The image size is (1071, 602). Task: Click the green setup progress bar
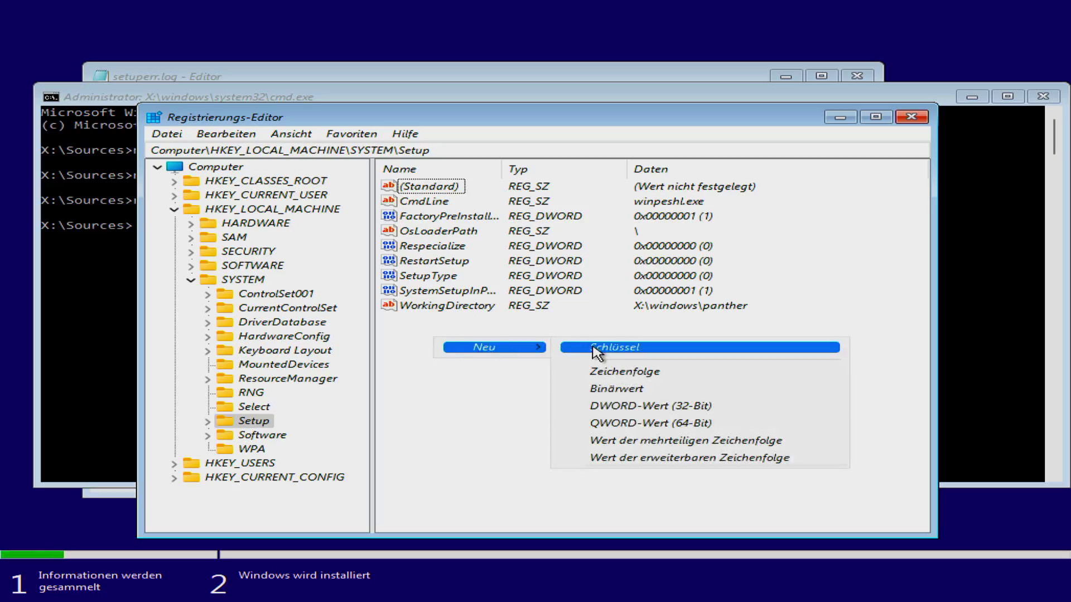32,555
